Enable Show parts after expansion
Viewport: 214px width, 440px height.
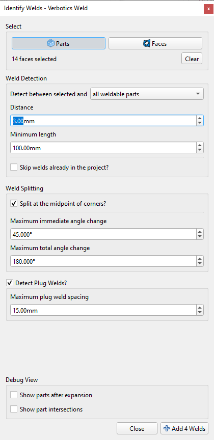tap(14, 395)
